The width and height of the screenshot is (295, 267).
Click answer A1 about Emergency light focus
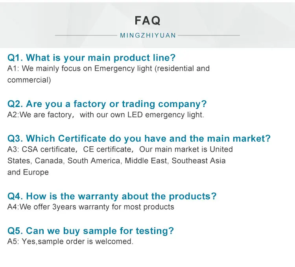pyautogui.click(x=109, y=74)
